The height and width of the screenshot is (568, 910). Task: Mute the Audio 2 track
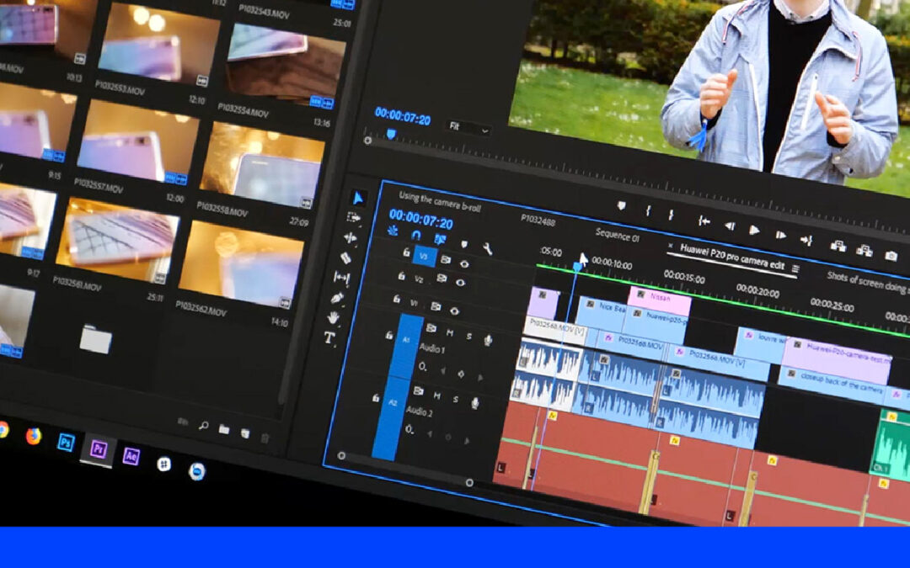pos(436,395)
